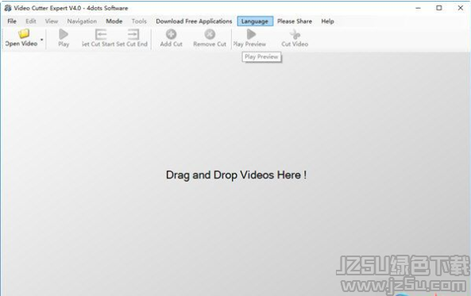This screenshot has height=296, width=471.
Task: Open the Help menu
Action: [x=327, y=21]
